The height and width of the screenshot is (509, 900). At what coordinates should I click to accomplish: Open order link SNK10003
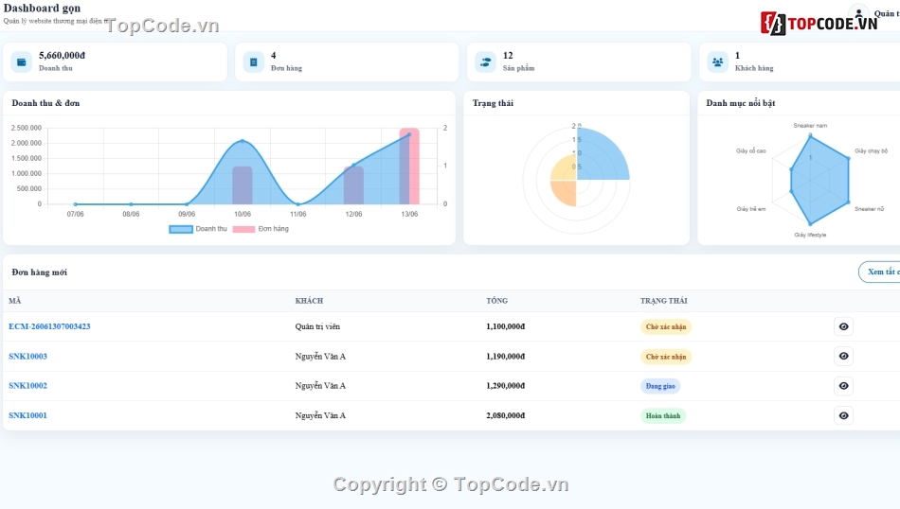click(x=27, y=356)
